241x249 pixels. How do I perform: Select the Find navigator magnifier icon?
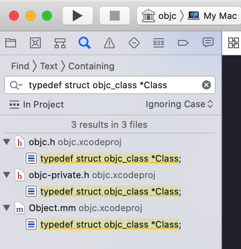point(84,43)
